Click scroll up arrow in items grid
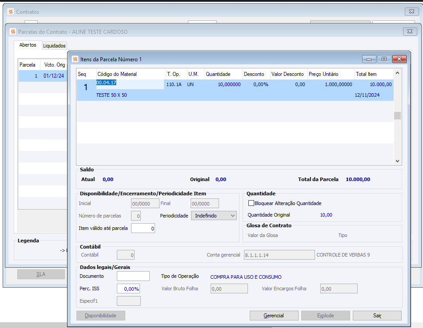The width and height of the screenshot is (423, 328). tap(397, 73)
